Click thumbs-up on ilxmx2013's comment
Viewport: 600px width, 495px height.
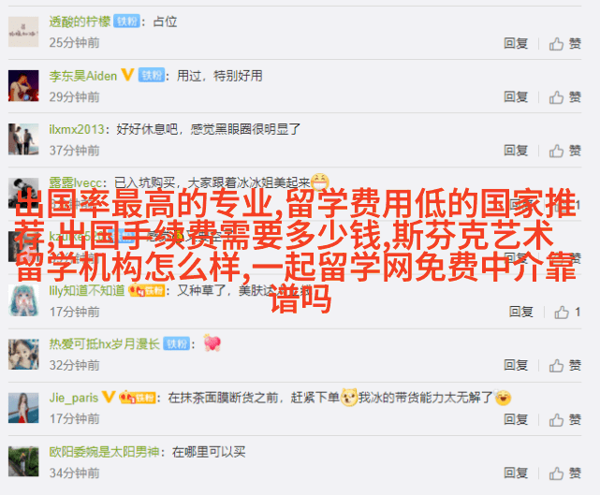(x=564, y=151)
